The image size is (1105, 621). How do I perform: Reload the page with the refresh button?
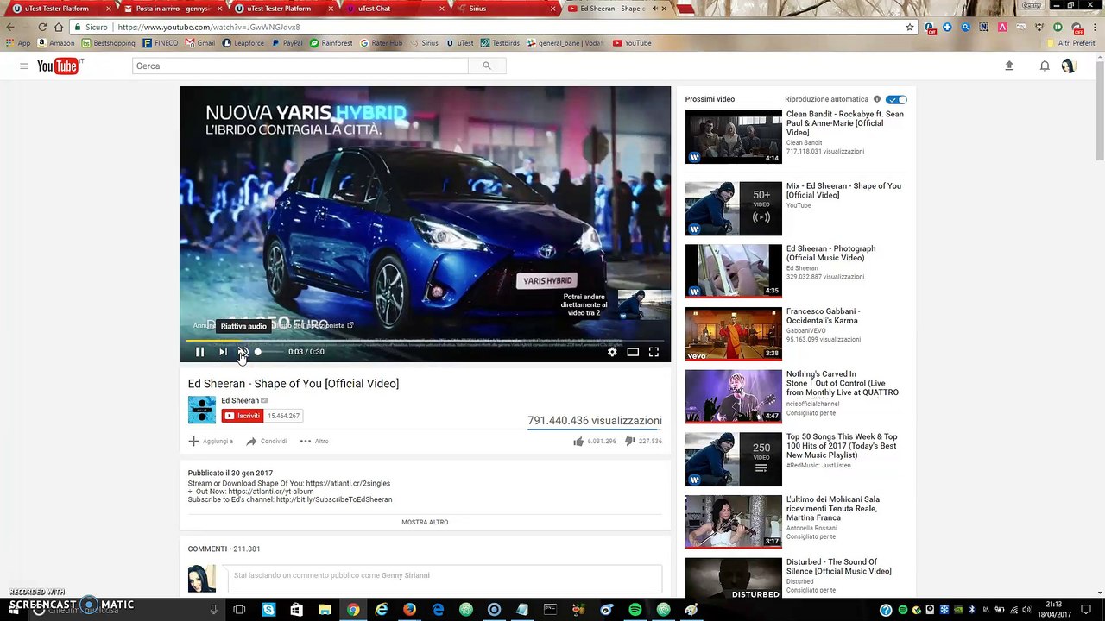tap(41, 27)
